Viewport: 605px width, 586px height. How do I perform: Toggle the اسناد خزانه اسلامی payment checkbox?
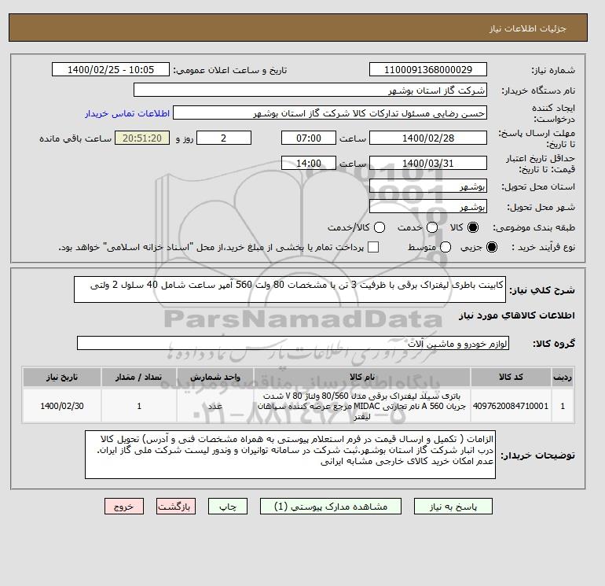click(x=373, y=247)
